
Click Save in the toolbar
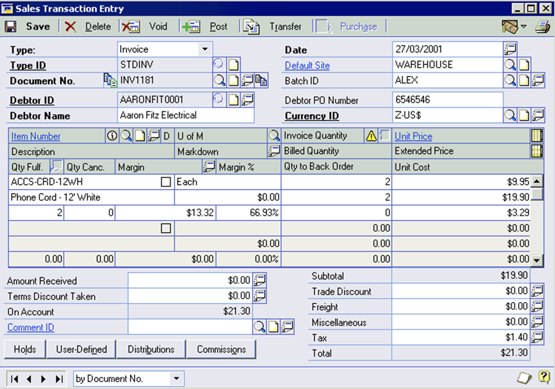point(28,27)
